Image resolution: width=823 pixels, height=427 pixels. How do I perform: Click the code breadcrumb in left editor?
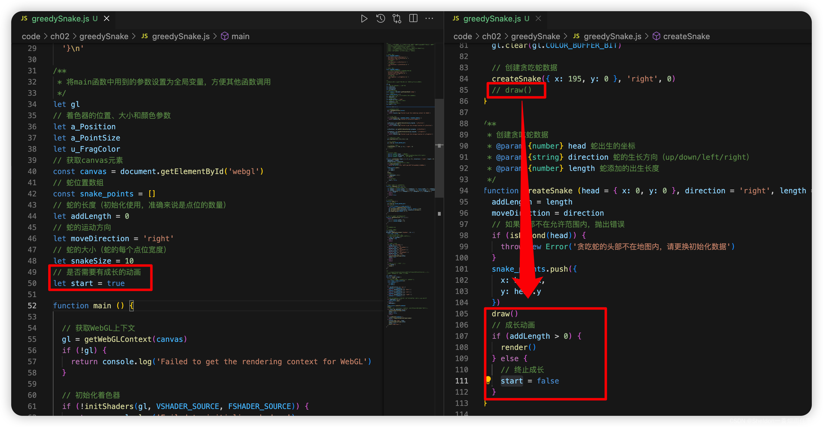(x=31, y=36)
